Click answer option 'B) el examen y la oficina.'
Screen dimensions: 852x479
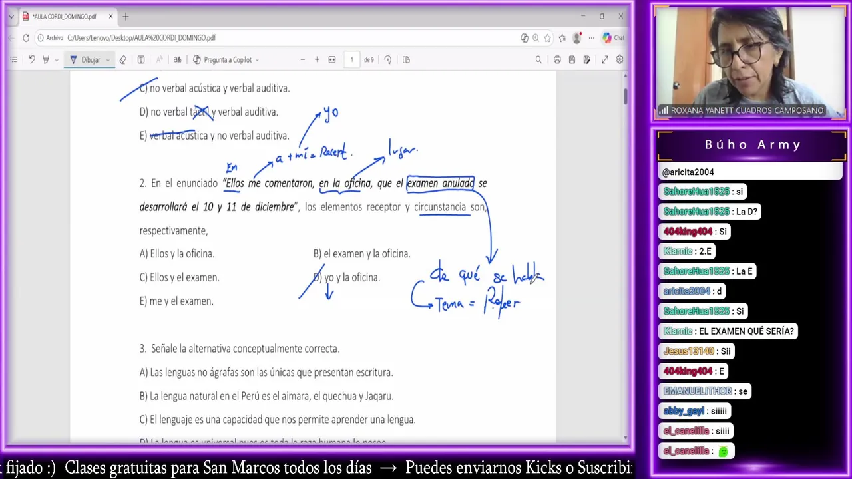point(361,254)
